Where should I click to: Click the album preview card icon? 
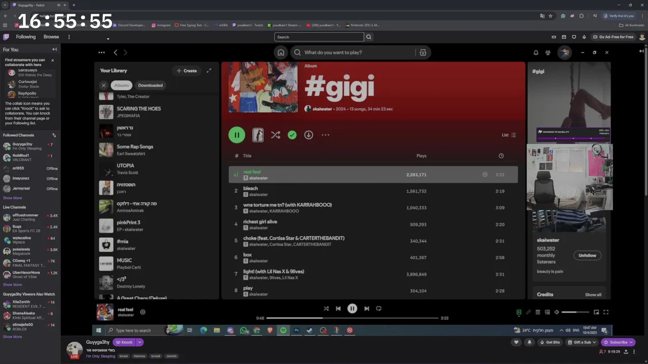258,135
